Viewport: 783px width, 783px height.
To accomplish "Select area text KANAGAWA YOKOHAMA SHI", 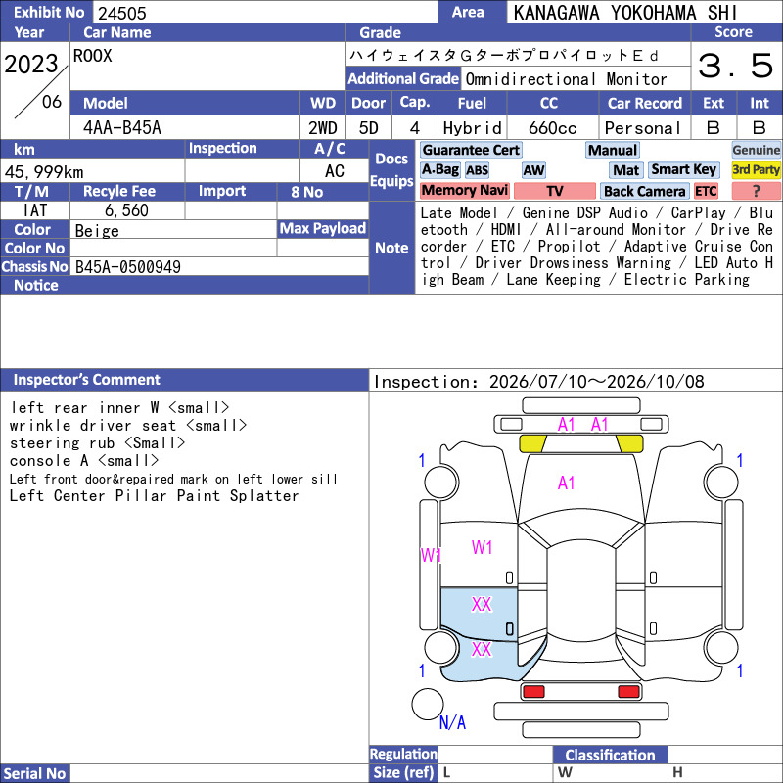I will [x=624, y=13].
